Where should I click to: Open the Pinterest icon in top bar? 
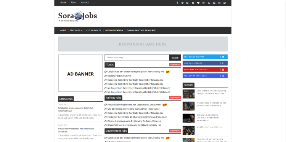click(193, 3)
